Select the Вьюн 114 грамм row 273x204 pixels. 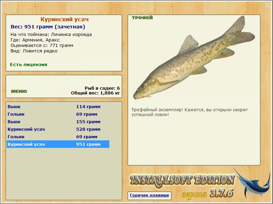point(58,106)
